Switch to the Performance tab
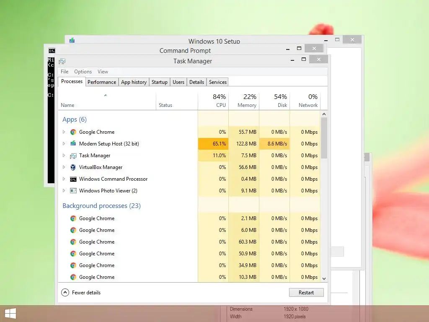 102,82
